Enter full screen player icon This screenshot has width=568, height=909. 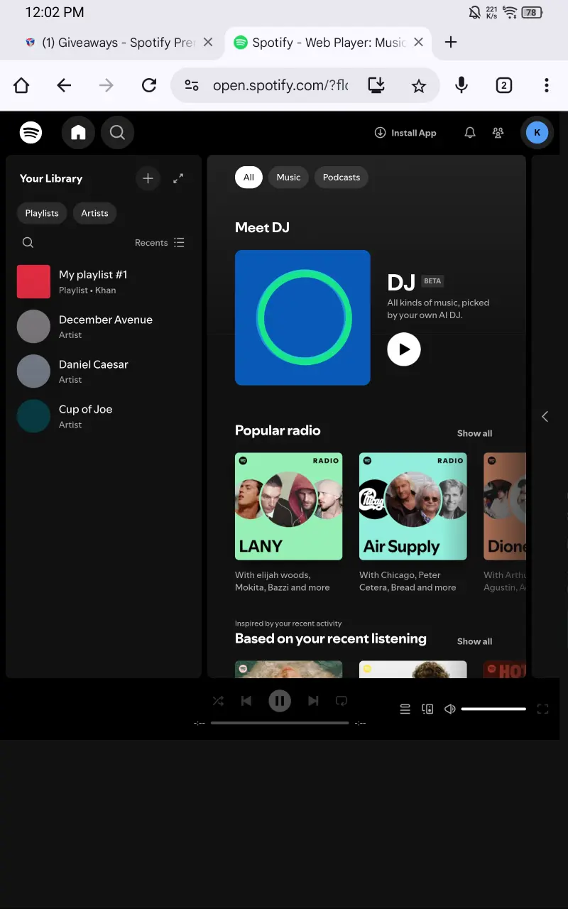(x=542, y=709)
